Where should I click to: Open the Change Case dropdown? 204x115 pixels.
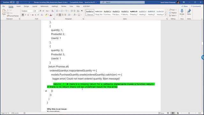(47, 11)
